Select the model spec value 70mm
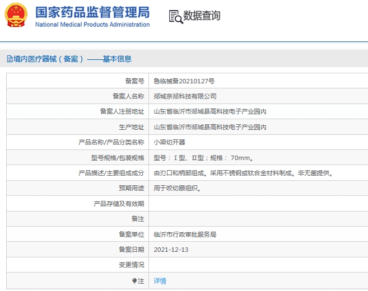The height and width of the screenshot is (291, 368). (x=204, y=158)
